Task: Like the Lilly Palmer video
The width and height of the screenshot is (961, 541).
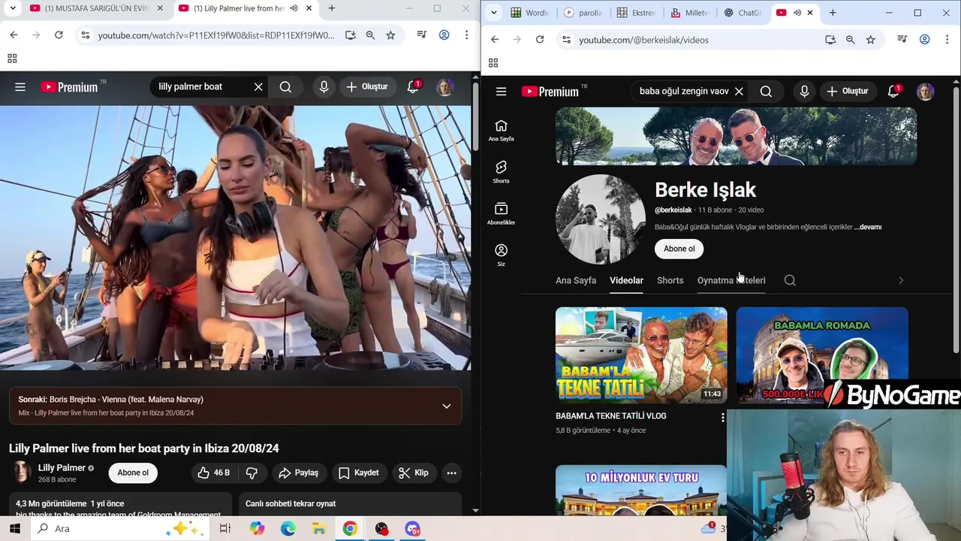Action: pyautogui.click(x=214, y=473)
